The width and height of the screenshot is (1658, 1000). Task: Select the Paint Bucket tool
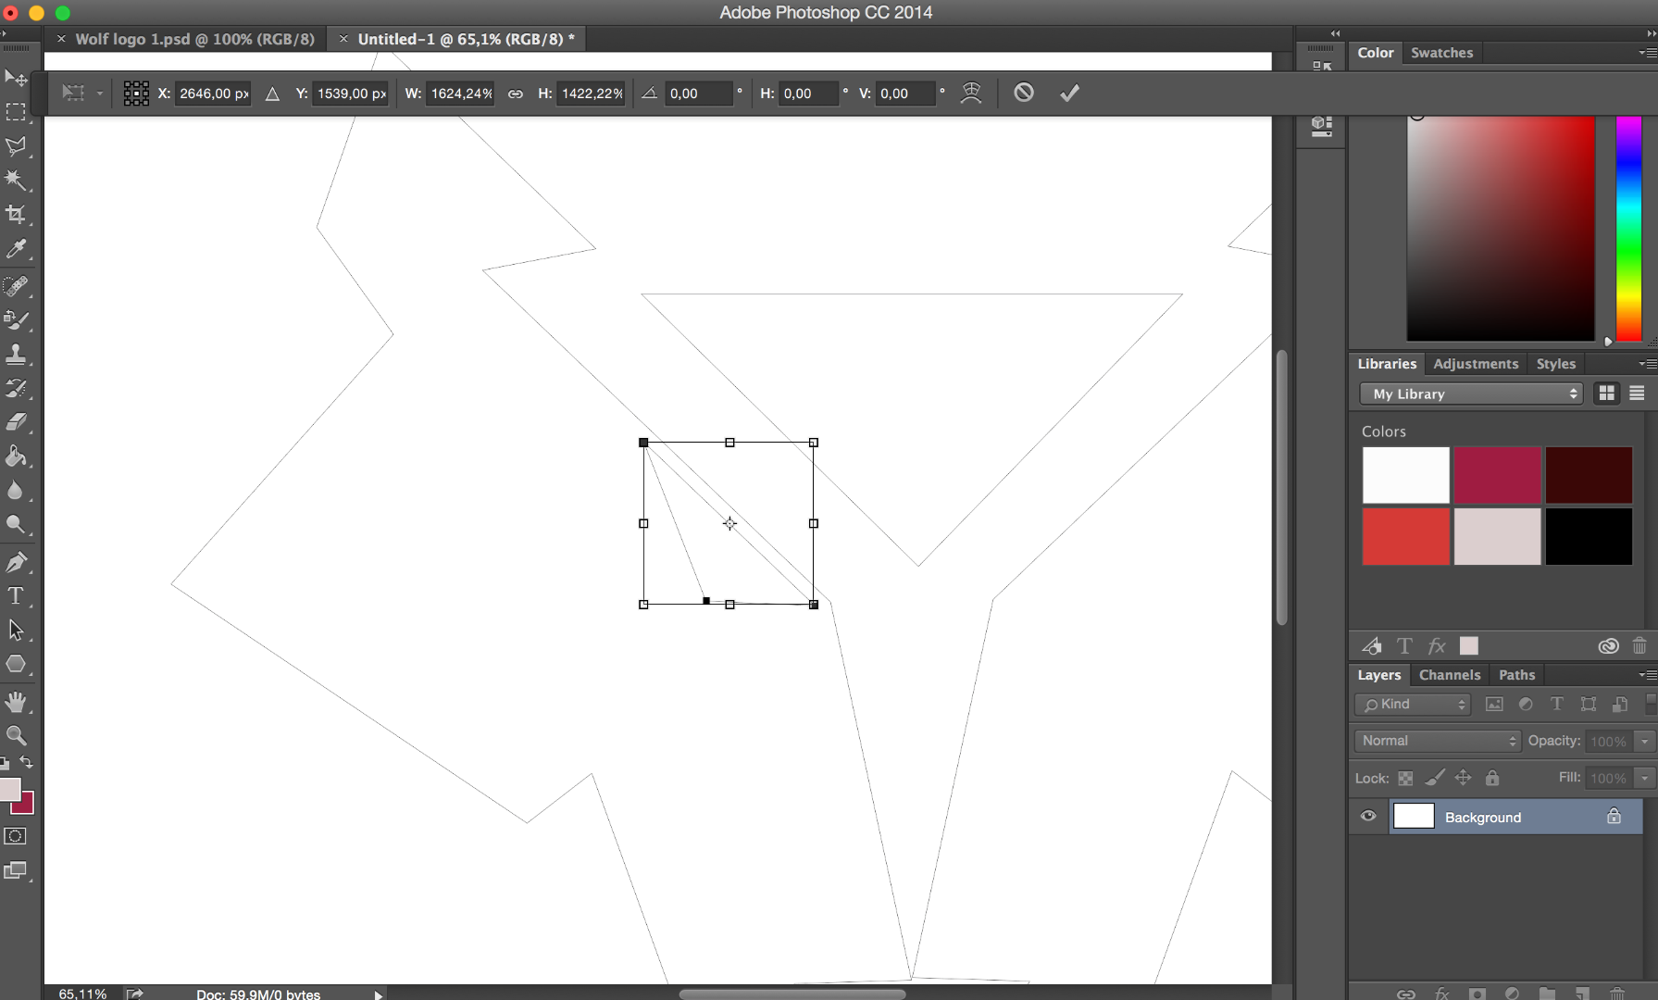coord(16,456)
